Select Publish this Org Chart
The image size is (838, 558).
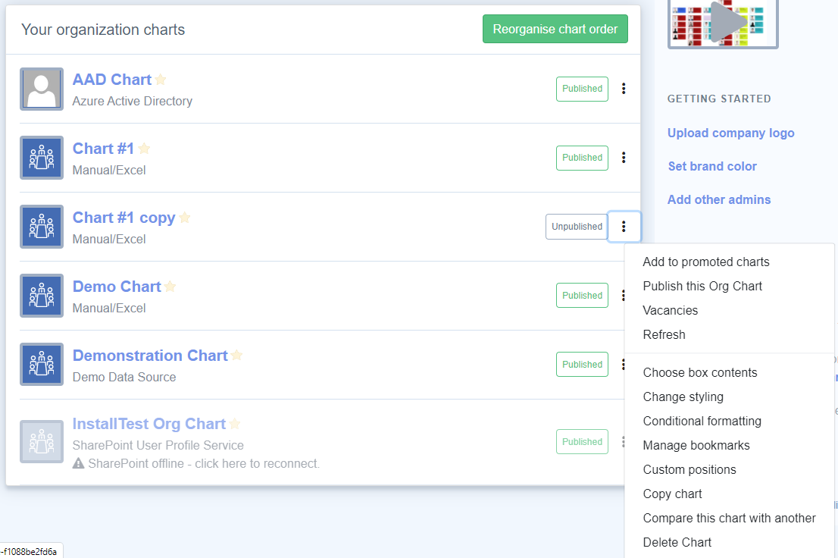pyautogui.click(x=702, y=286)
